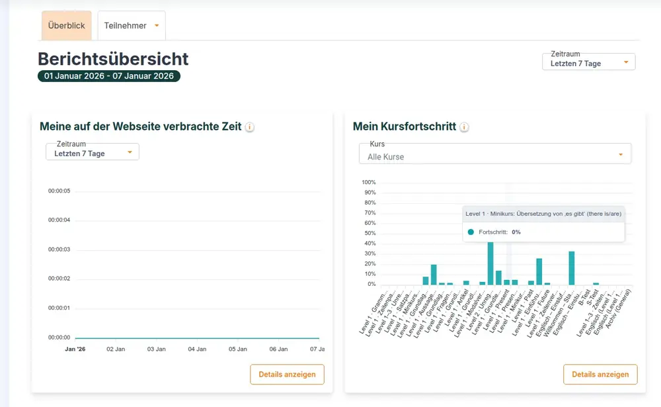Click the 'Level 1 · Aussage...' bar at 20%

click(x=434, y=275)
